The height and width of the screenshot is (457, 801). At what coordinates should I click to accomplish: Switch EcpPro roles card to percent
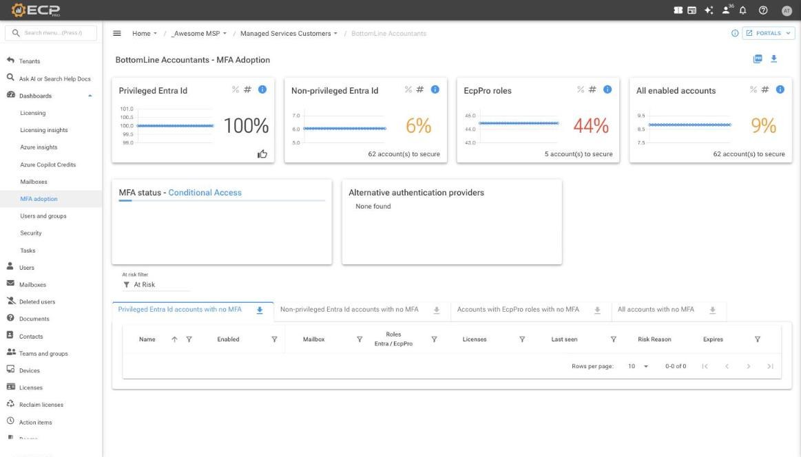581,89
